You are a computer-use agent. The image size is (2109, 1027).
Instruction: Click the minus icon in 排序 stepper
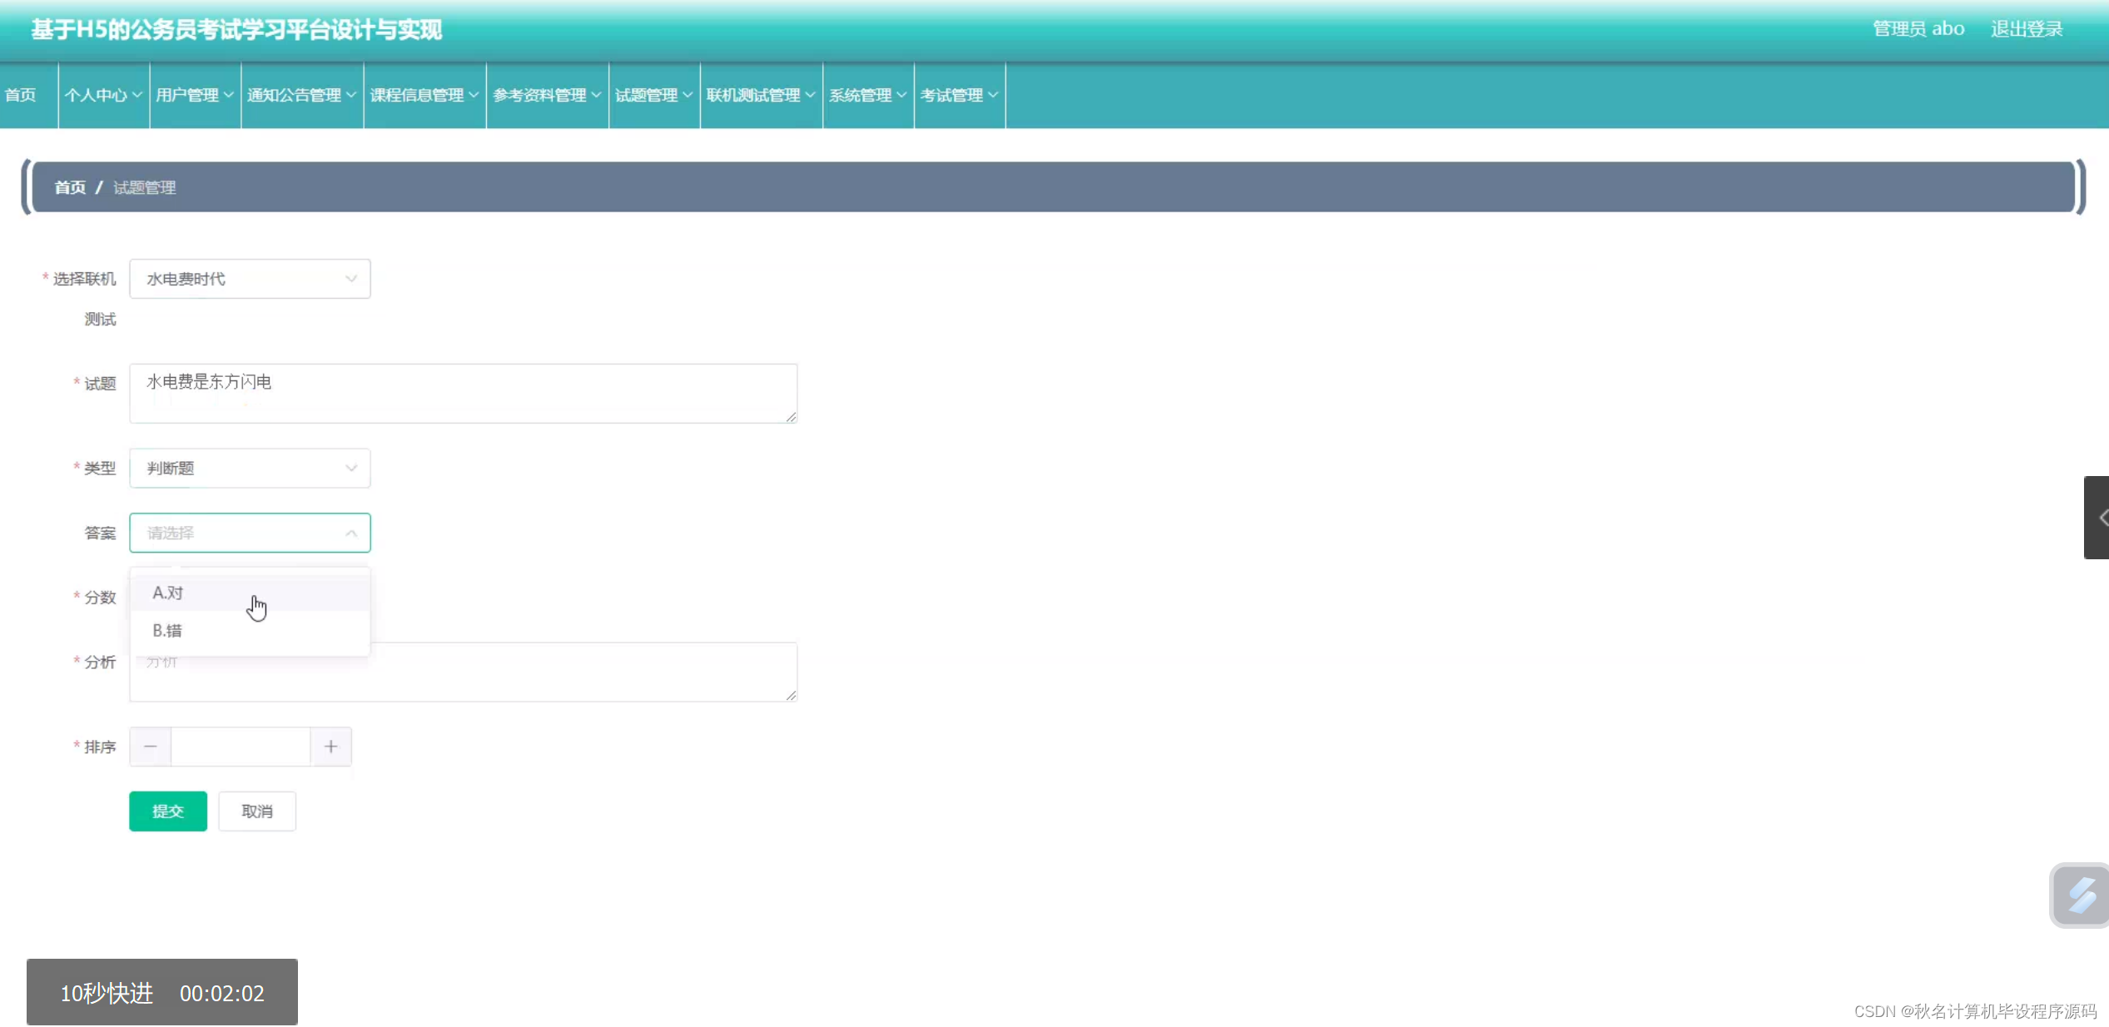pos(151,747)
